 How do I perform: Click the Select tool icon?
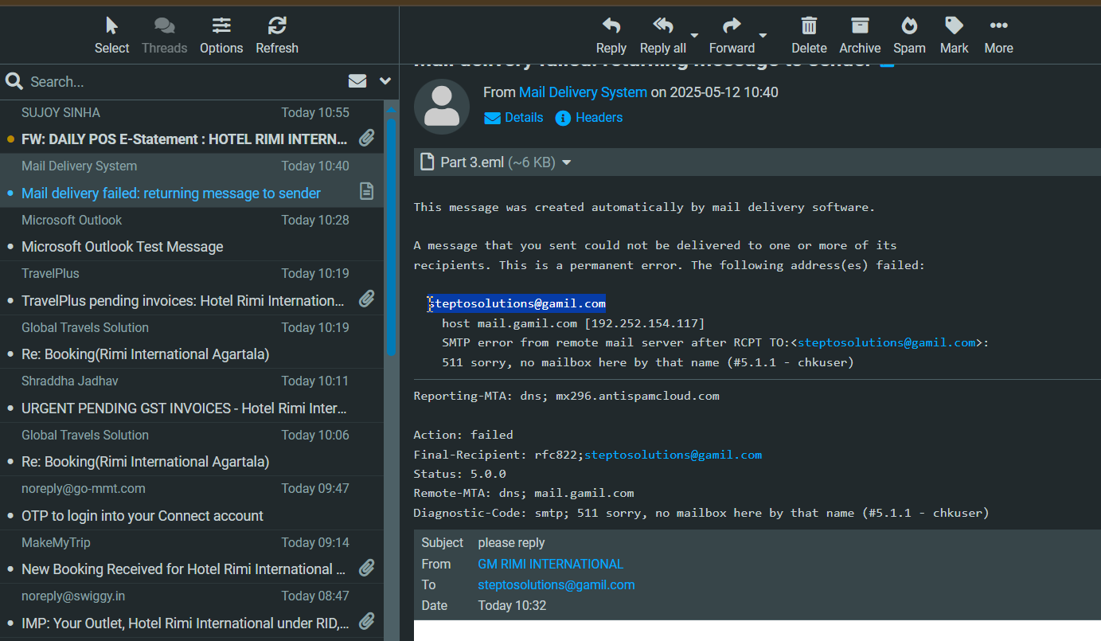tap(111, 27)
